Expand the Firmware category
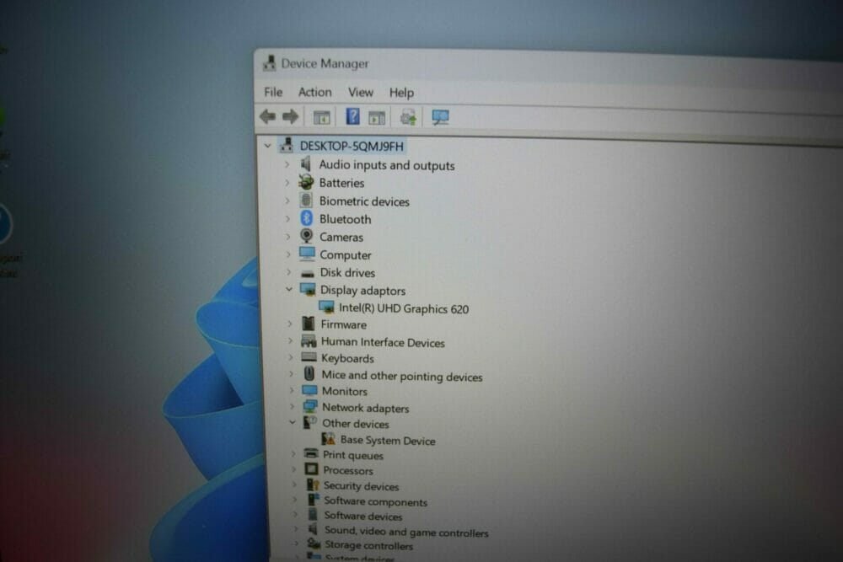The image size is (843, 562). point(290,324)
